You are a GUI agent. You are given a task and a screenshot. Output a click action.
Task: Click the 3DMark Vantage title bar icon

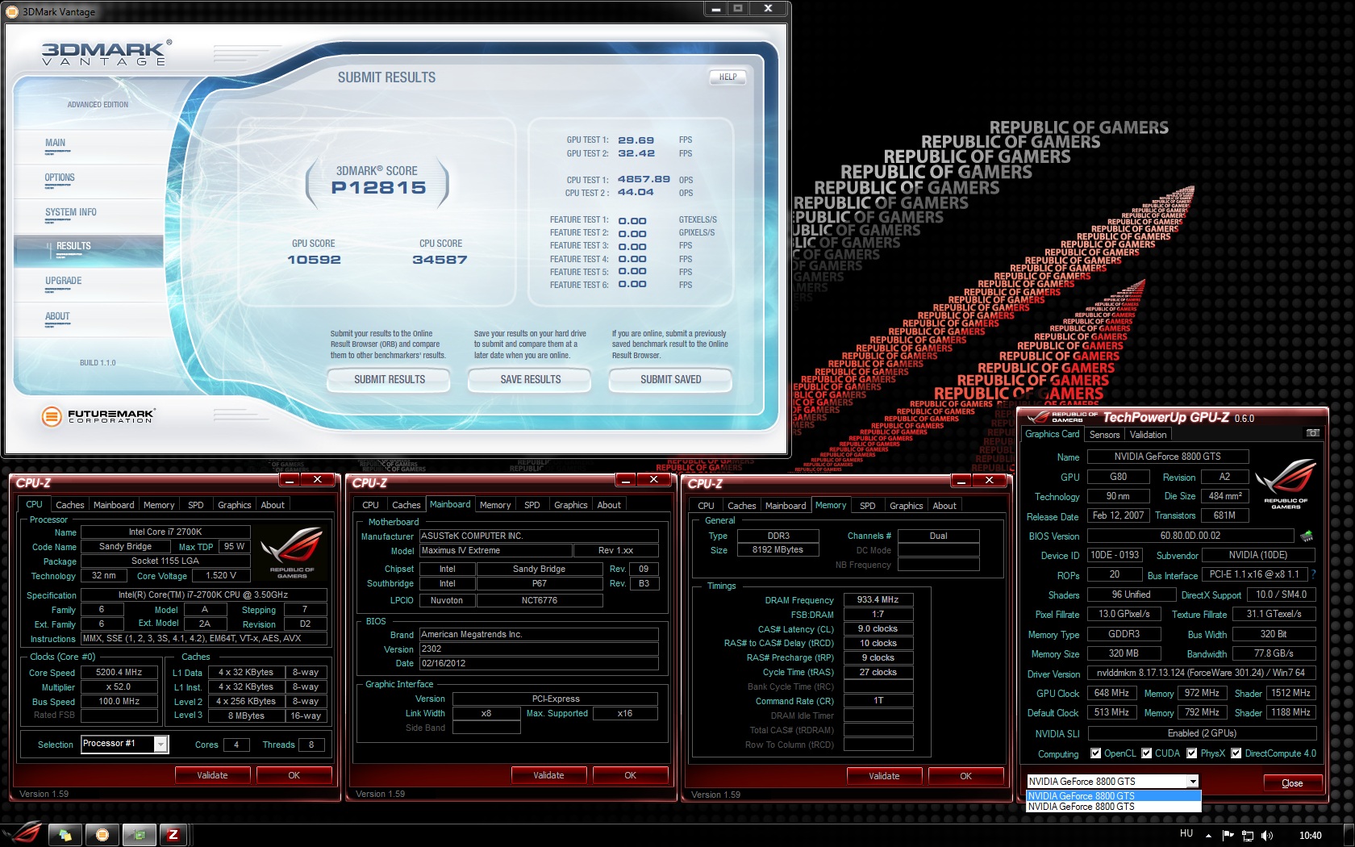12,11
